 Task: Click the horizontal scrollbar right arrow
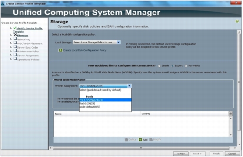(235, 148)
